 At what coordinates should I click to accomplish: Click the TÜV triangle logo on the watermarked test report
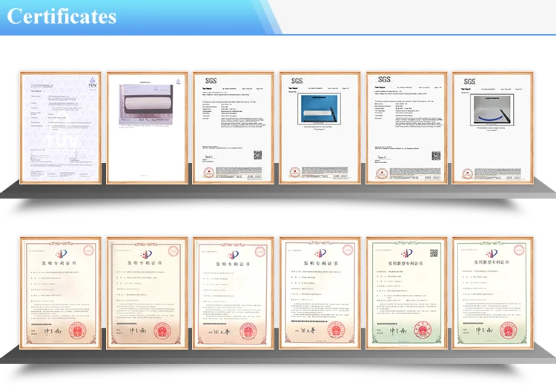[92, 82]
